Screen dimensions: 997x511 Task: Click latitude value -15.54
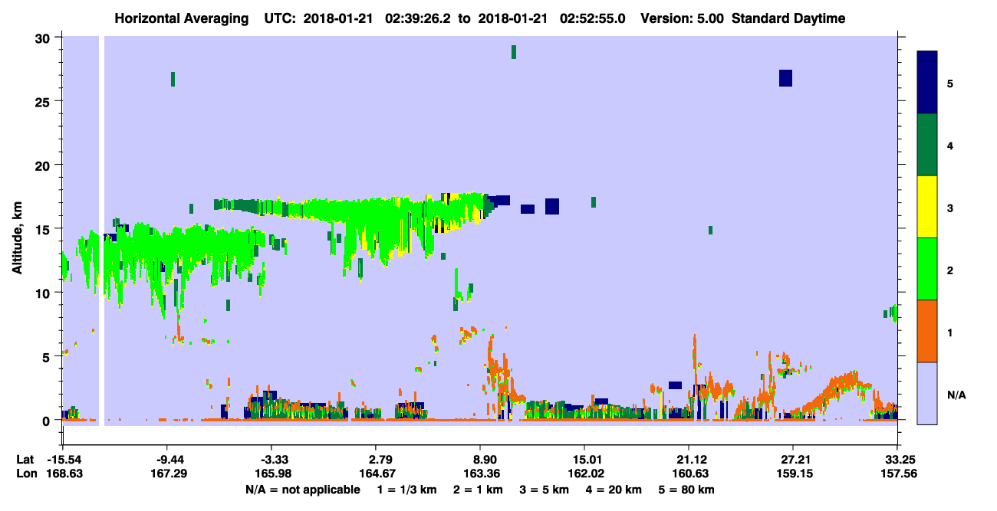coord(64,460)
